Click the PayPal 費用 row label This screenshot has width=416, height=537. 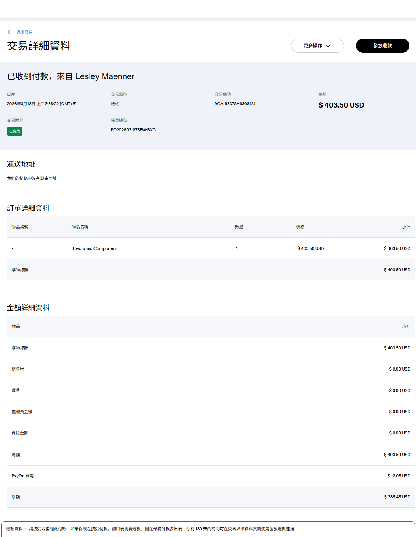pyautogui.click(x=22, y=476)
